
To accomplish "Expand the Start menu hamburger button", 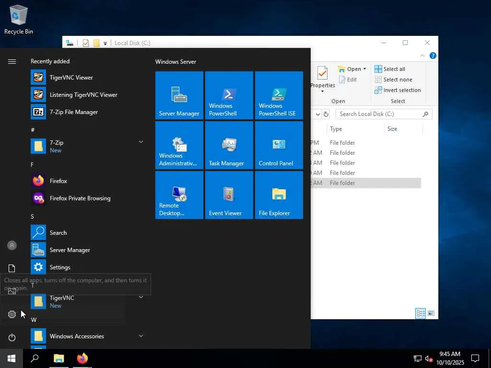I will (x=12, y=61).
